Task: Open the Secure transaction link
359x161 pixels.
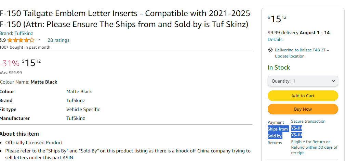Action: 308,121
